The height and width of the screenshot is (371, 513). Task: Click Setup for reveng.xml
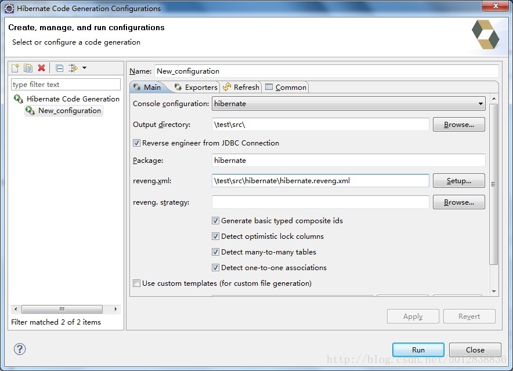pyautogui.click(x=458, y=181)
